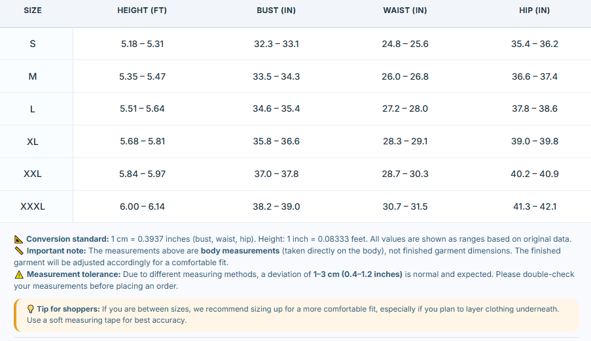Viewport: 591px width, 341px height.
Task: Select the XXL waist value 28.7 – 30.3
Action: pos(405,174)
